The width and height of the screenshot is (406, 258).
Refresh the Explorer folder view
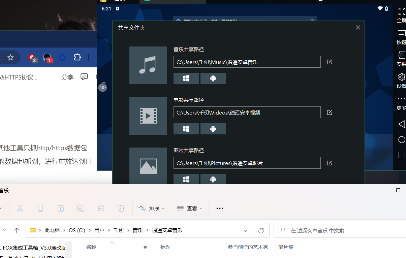pos(261,231)
